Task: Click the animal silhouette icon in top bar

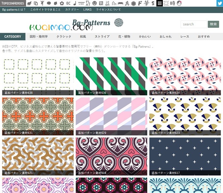Action: [29, 3]
